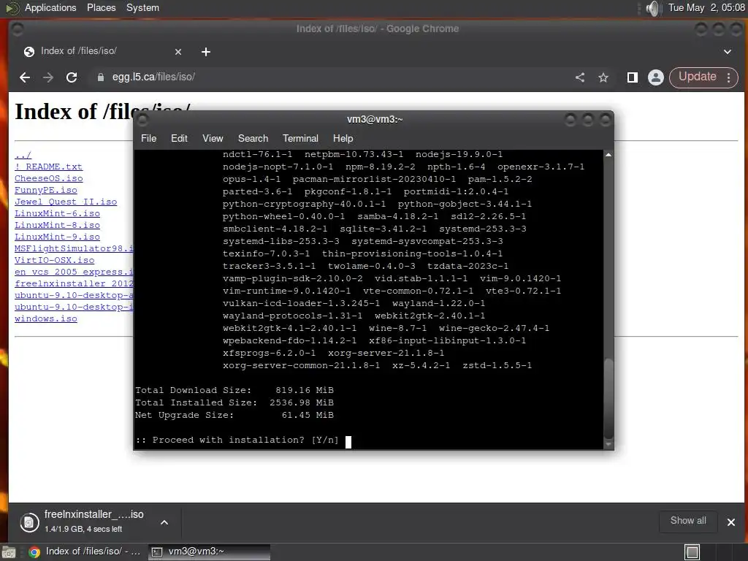Click the LinuxMint-9.iso link
This screenshot has height=561, width=748.
57,237
